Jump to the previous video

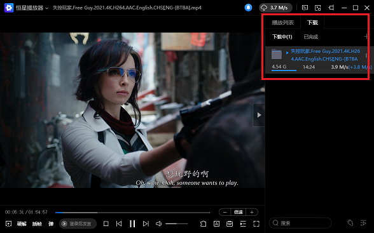coord(119,223)
